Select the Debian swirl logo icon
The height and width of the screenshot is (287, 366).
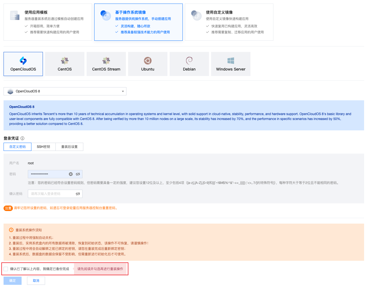click(189, 60)
